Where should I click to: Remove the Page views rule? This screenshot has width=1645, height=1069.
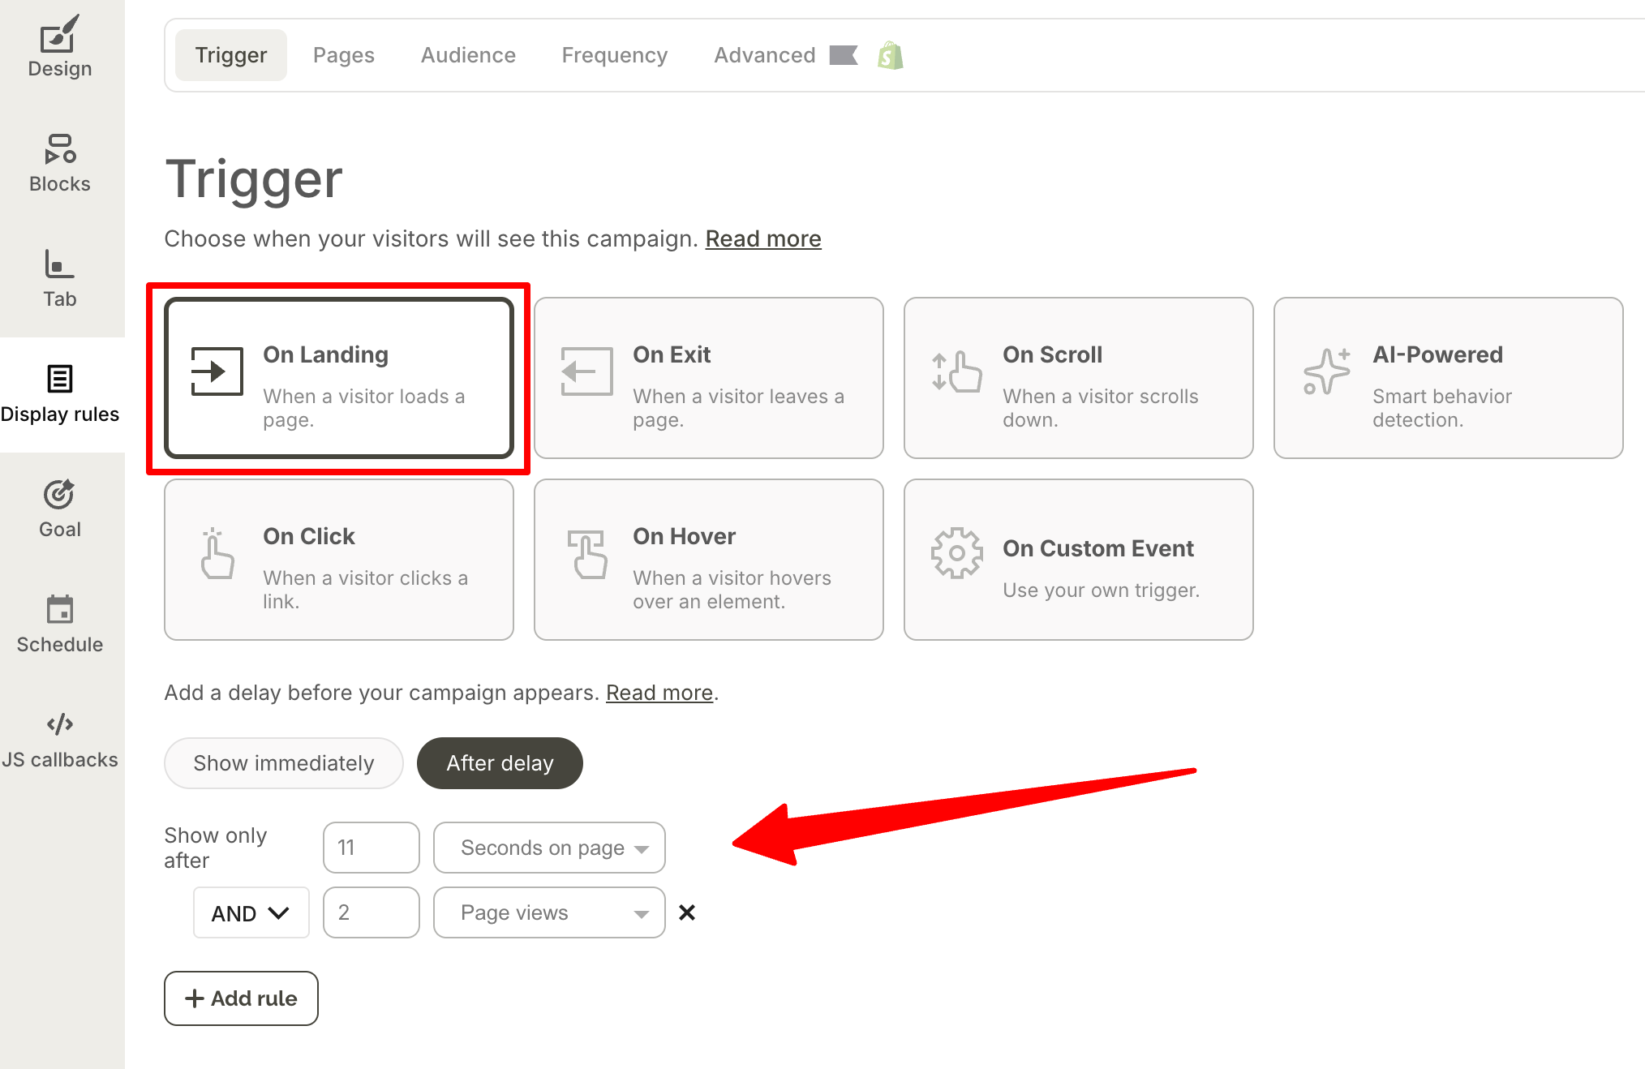(x=687, y=912)
